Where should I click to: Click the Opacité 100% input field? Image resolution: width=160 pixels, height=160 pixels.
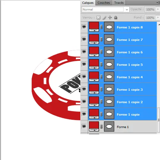coord(150,9)
